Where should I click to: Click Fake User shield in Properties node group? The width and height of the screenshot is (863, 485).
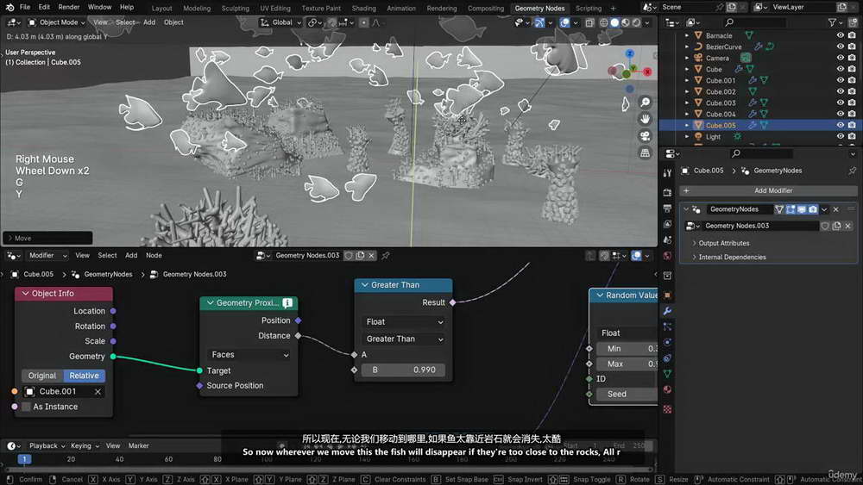824,226
